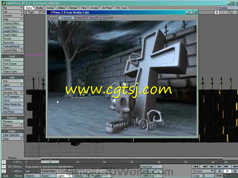The height and width of the screenshot is (178, 238).
Task: Expand the Replace dropdown button
Action: [x=12, y=125]
